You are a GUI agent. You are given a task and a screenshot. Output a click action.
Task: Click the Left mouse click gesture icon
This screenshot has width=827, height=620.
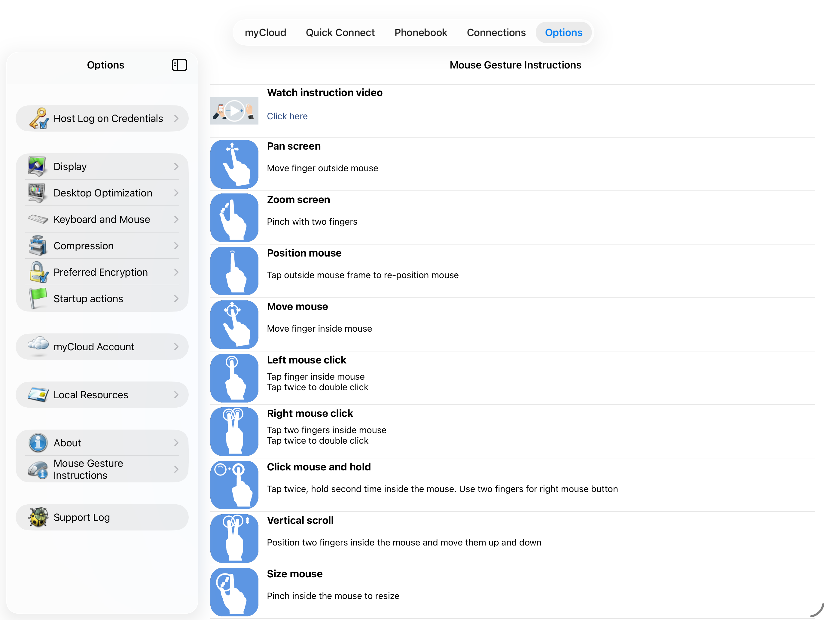(x=234, y=378)
